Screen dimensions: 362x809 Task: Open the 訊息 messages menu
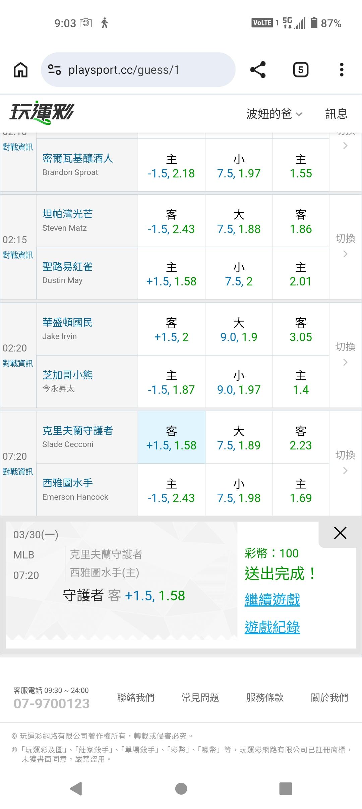click(x=336, y=114)
